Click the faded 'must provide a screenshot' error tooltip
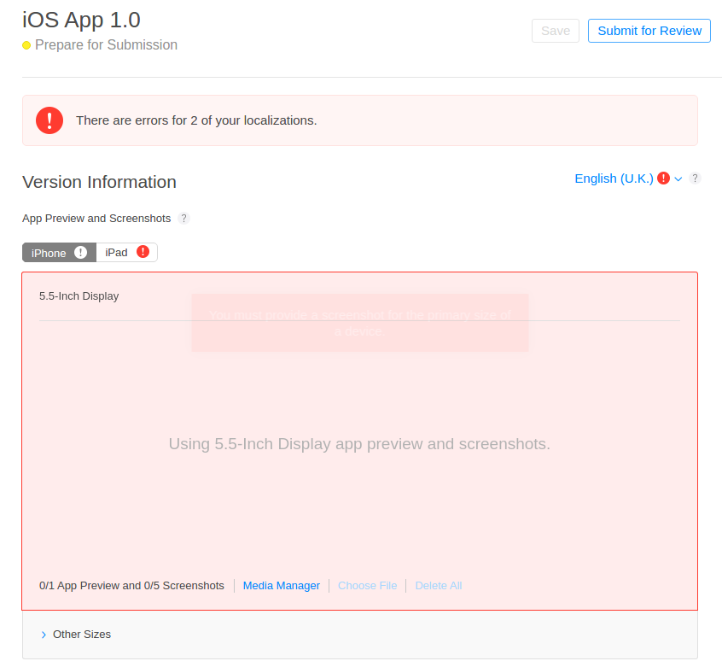 (359, 323)
